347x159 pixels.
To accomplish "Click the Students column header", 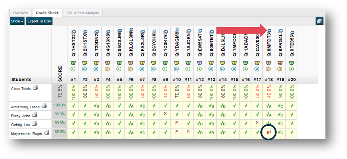I will [x=22, y=79].
